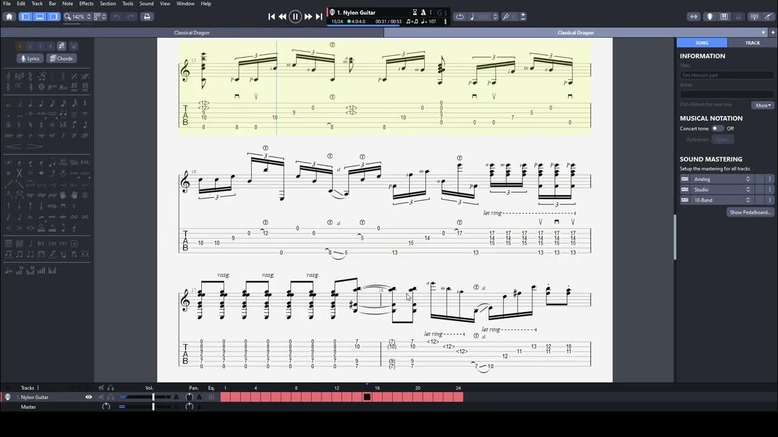This screenshot has width=778, height=437.
Task: Redo the last undone action
Action: point(130,16)
